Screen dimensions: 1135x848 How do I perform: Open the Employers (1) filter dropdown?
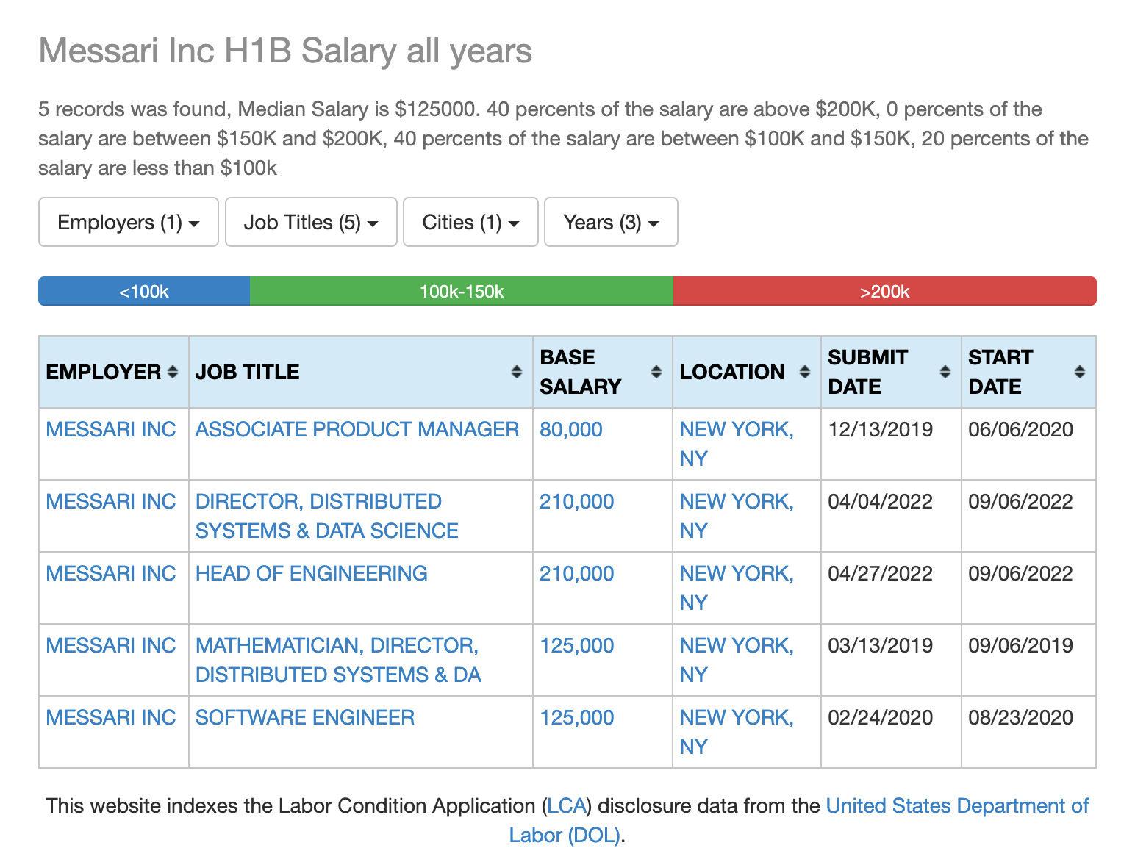tap(128, 222)
